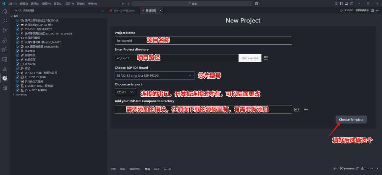Add a new terminal with plus icon
This screenshot has width=382, height=175.
[x=334, y=169]
